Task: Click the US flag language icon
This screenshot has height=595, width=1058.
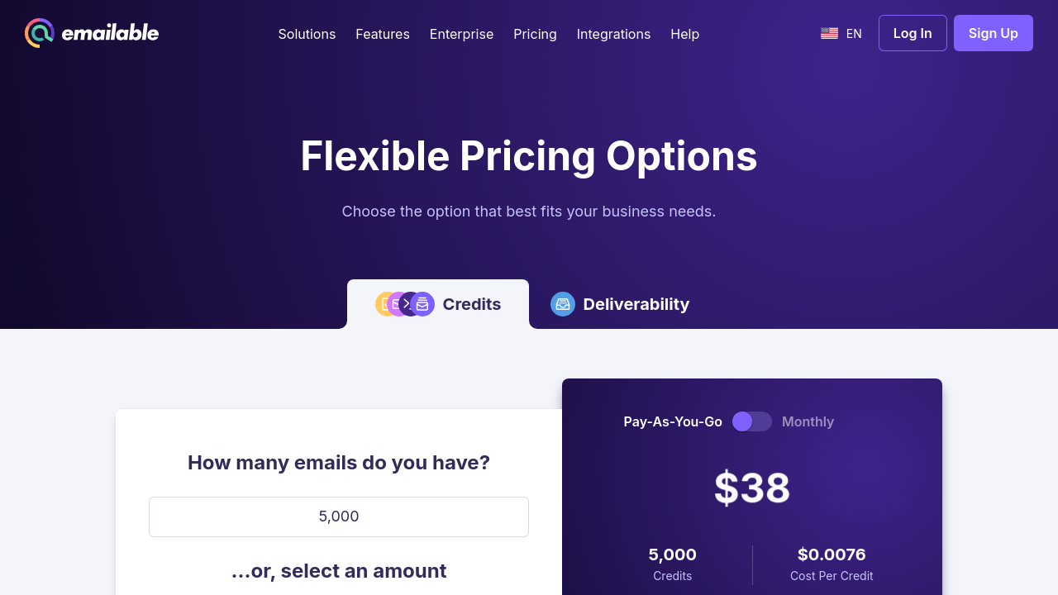Action: point(829,34)
